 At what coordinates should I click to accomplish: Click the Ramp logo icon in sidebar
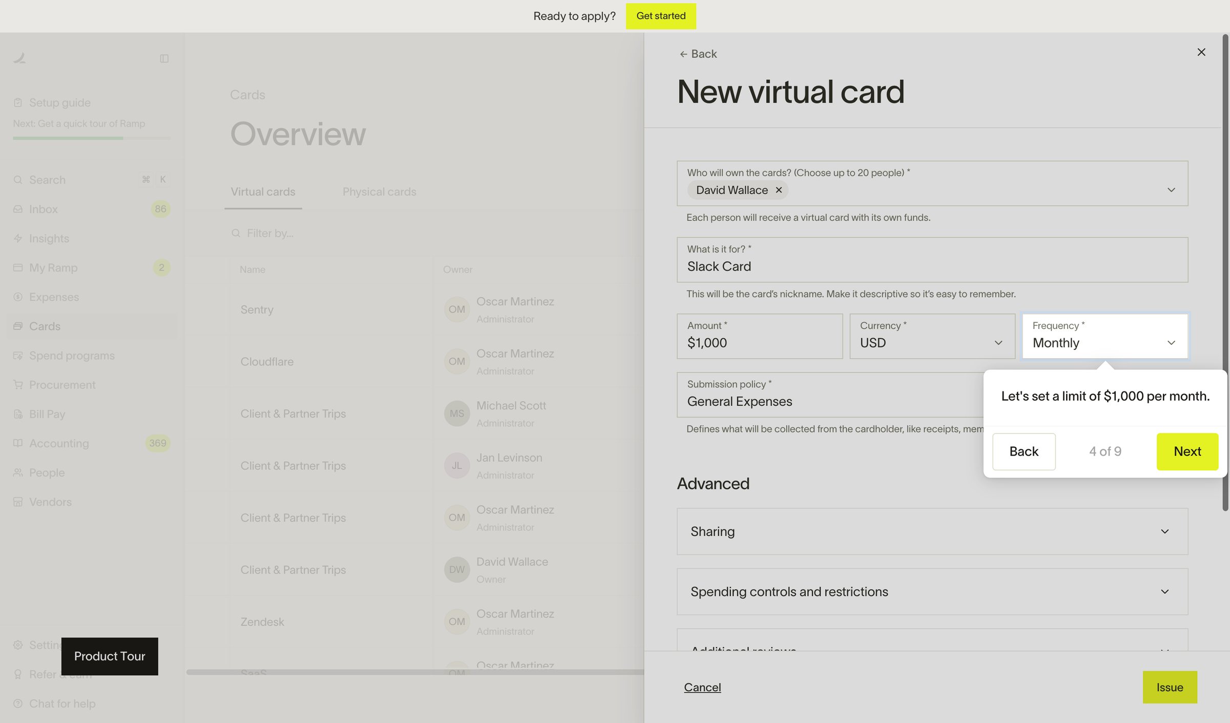[19, 58]
